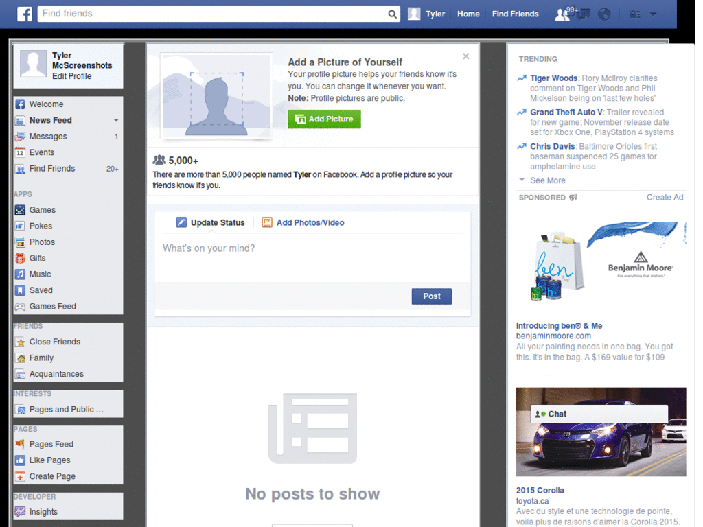Go to Tyler profile link in top bar
Screen dimensions: 703x527
coord(435,14)
